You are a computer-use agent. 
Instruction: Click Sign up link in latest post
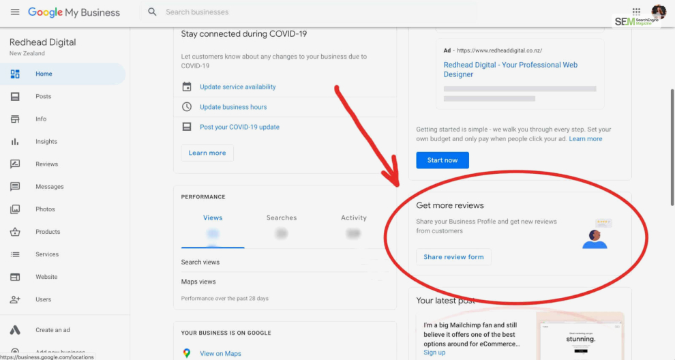pos(434,352)
